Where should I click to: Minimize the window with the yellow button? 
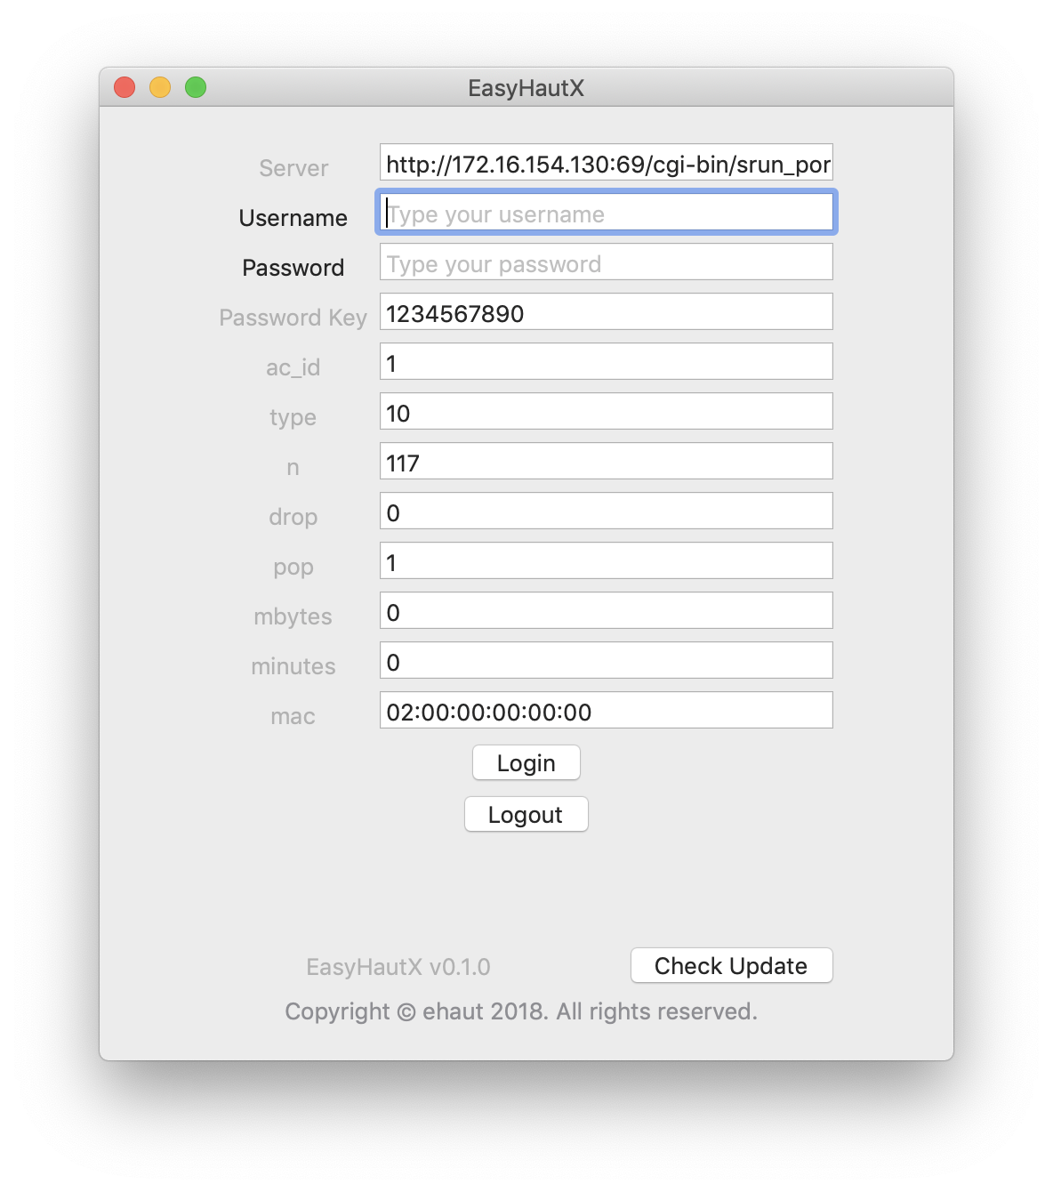[160, 87]
